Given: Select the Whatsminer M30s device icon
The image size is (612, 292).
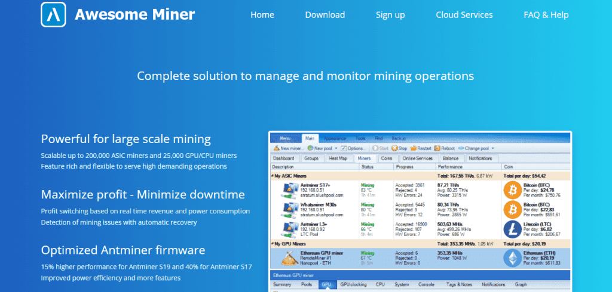Looking at the screenshot, I should pyautogui.click(x=291, y=210).
